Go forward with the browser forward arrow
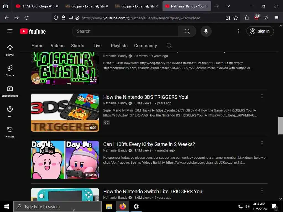Viewport: 283px width, 212px height. tap(16, 18)
